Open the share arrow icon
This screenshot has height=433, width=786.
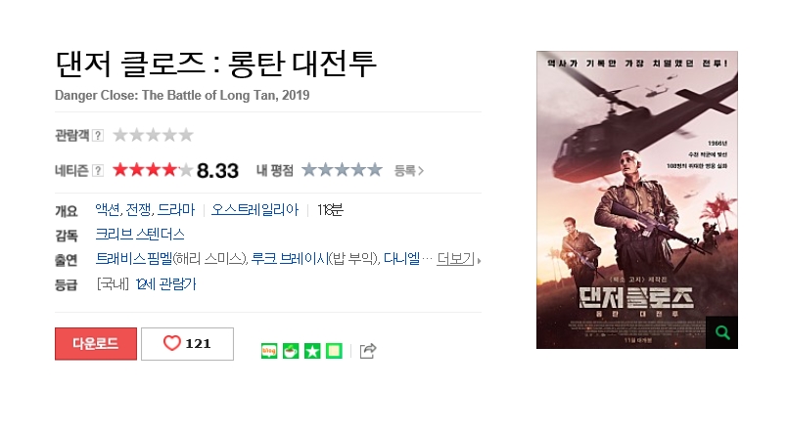coord(368,351)
